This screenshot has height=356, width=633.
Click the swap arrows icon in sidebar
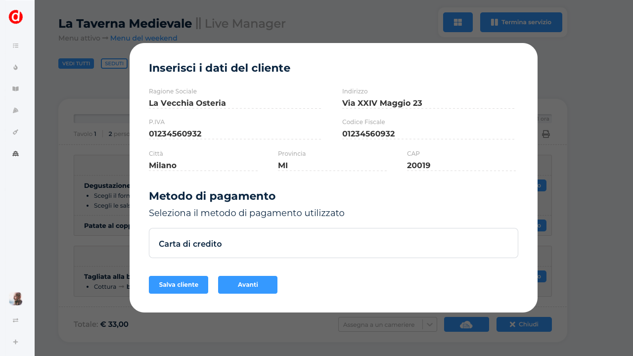click(16, 320)
